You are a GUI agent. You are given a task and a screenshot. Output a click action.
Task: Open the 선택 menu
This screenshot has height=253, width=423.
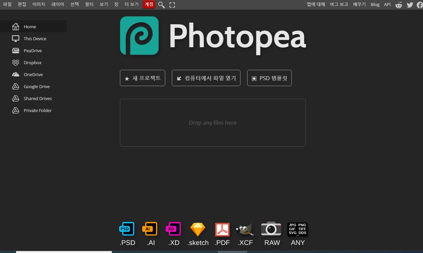coord(75,5)
